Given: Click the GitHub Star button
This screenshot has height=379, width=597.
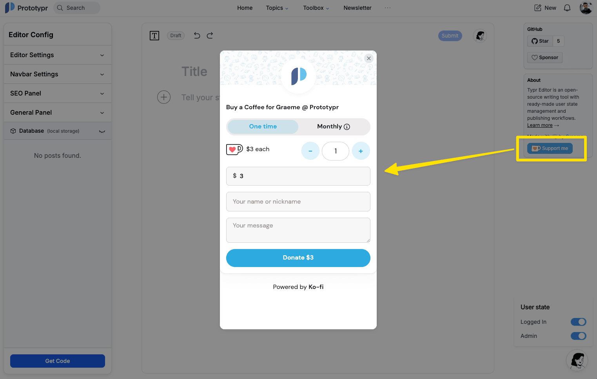Looking at the screenshot, I should (540, 41).
